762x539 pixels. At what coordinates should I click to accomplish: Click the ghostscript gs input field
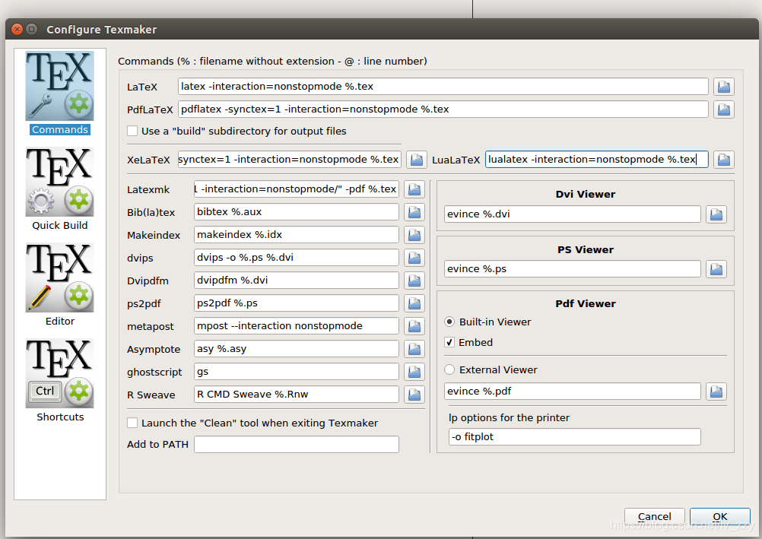(x=297, y=372)
